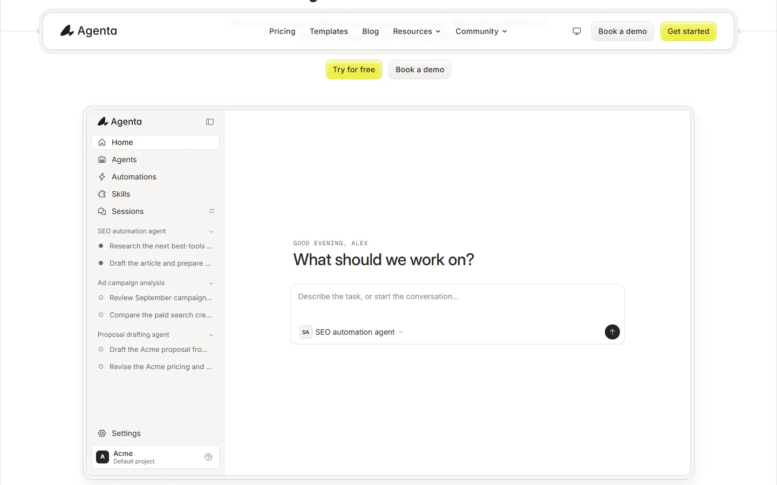This screenshot has height=485, width=777.
Task: Open the Templates page
Action: tap(329, 31)
